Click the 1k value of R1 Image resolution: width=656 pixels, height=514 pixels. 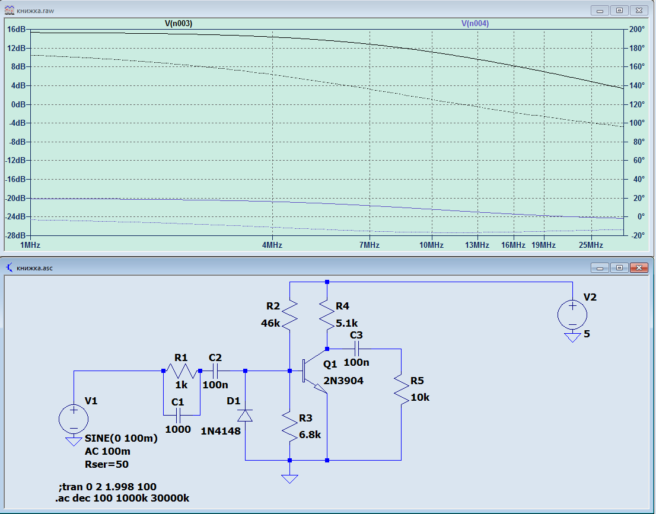[x=181, y=385]
